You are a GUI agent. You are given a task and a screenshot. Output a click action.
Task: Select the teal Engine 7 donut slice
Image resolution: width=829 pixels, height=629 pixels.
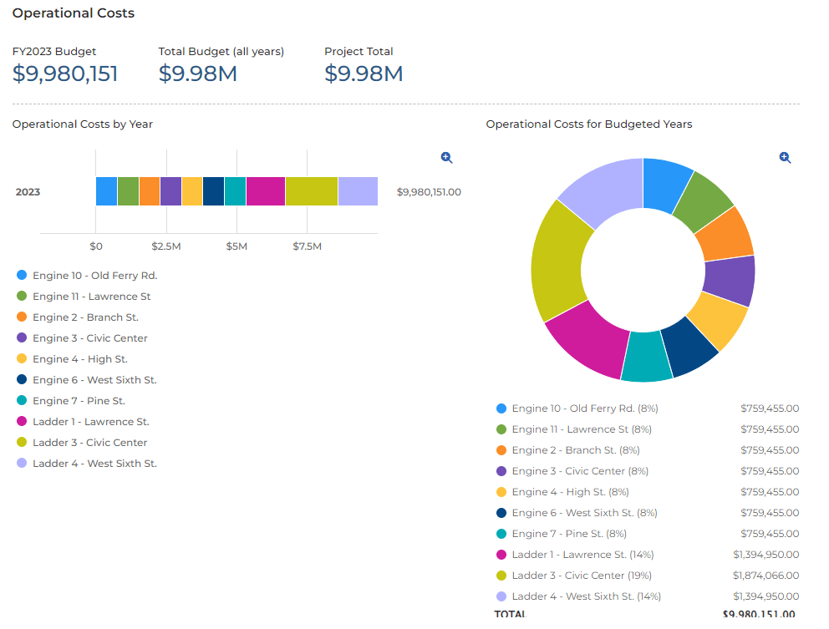[x=648, y=357]
